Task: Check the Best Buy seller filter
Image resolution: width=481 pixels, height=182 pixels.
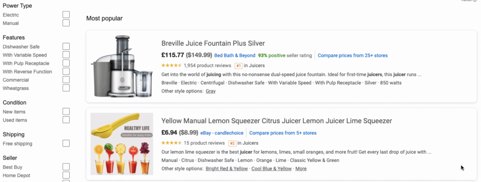Action: click(66, 167)
